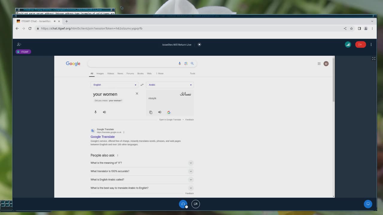This screenshot has height=215, width=383.
Task: Restore the presentation with blue button
Action: point(368,204)
